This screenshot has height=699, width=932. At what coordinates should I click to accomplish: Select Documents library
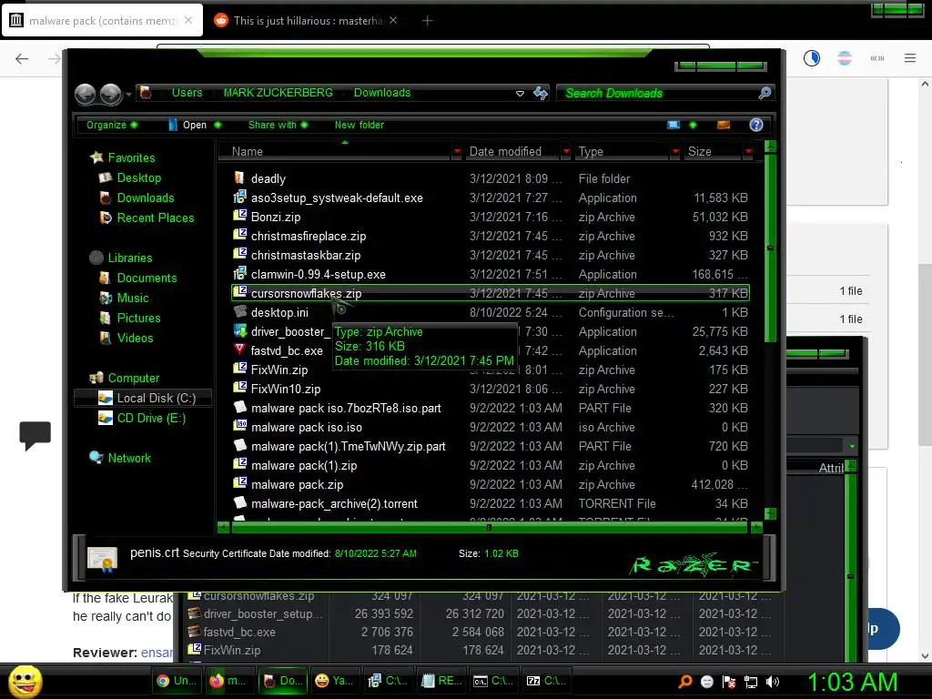(147, 278)
